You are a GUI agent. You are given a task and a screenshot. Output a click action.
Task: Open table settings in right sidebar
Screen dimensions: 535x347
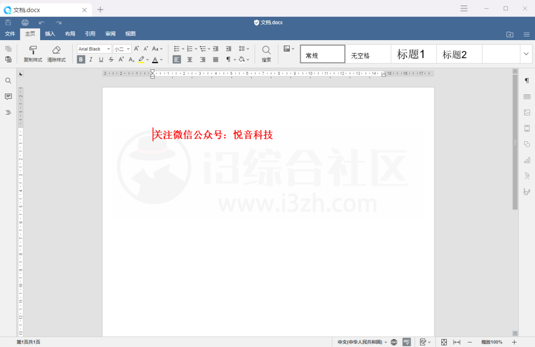(x=527, y=97)
